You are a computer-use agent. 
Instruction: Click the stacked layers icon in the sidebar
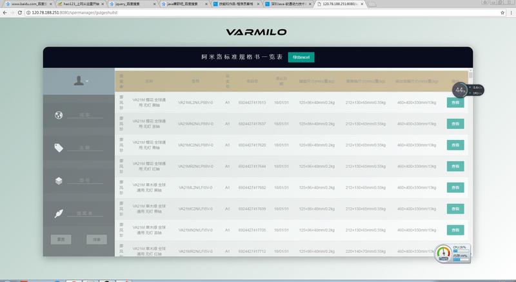(59, 181)
